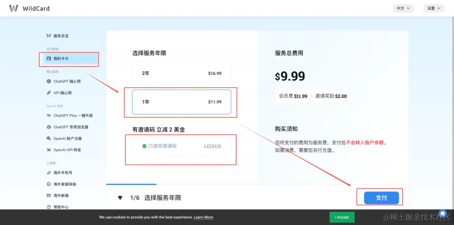Open the Learn More cookie link
The width and height of the screenshot is (454, 225).
point(203,217)
